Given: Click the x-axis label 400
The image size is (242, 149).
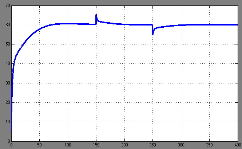Looking at the screenshot, I should [x=238, y=145].
